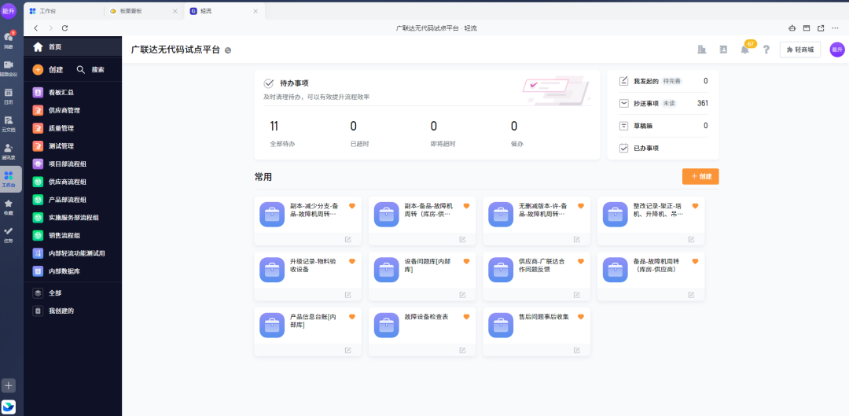
Task: Click the window layout icon in toolbar
Action: (807, 28)
